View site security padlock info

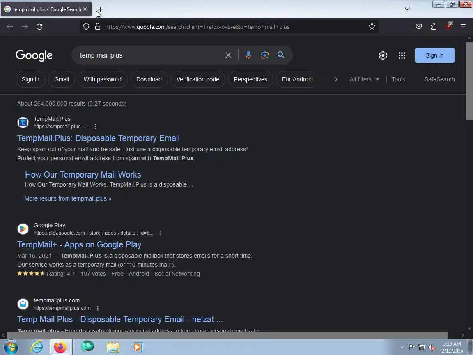(x=97, y=27)
